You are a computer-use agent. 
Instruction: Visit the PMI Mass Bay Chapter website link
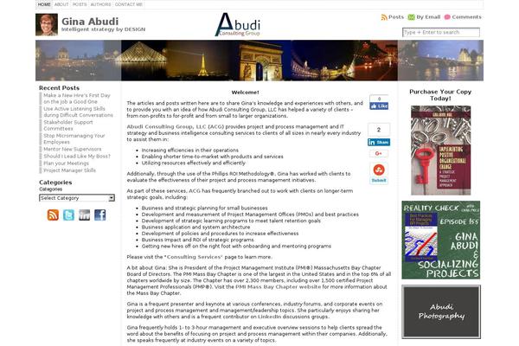(x=278, y=287)
